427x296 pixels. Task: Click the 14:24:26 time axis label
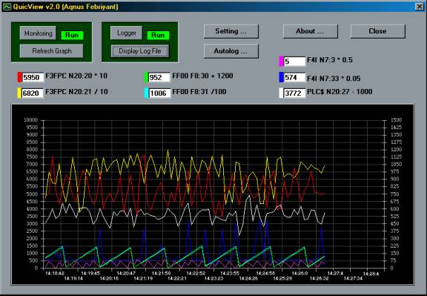click(248, 278)
